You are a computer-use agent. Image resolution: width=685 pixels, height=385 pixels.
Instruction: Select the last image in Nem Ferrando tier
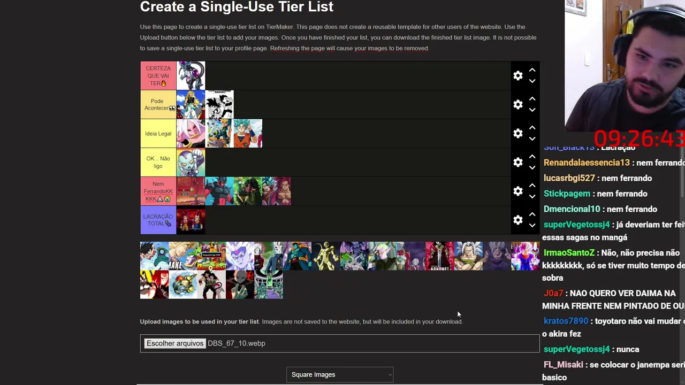(277, 191)
